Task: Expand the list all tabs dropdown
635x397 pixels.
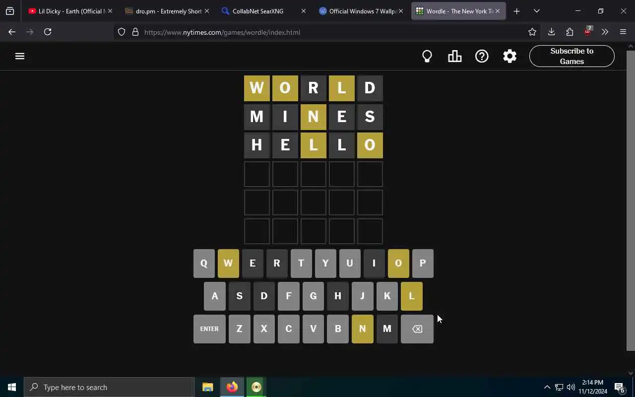Action: pyautogui.click(x=536, y=11)
